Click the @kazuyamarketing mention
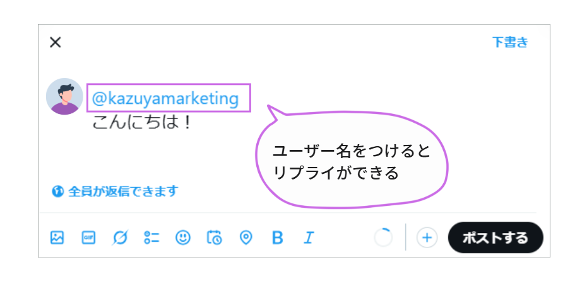This screenshot has width=587, height=284. [x=166, y=99]
